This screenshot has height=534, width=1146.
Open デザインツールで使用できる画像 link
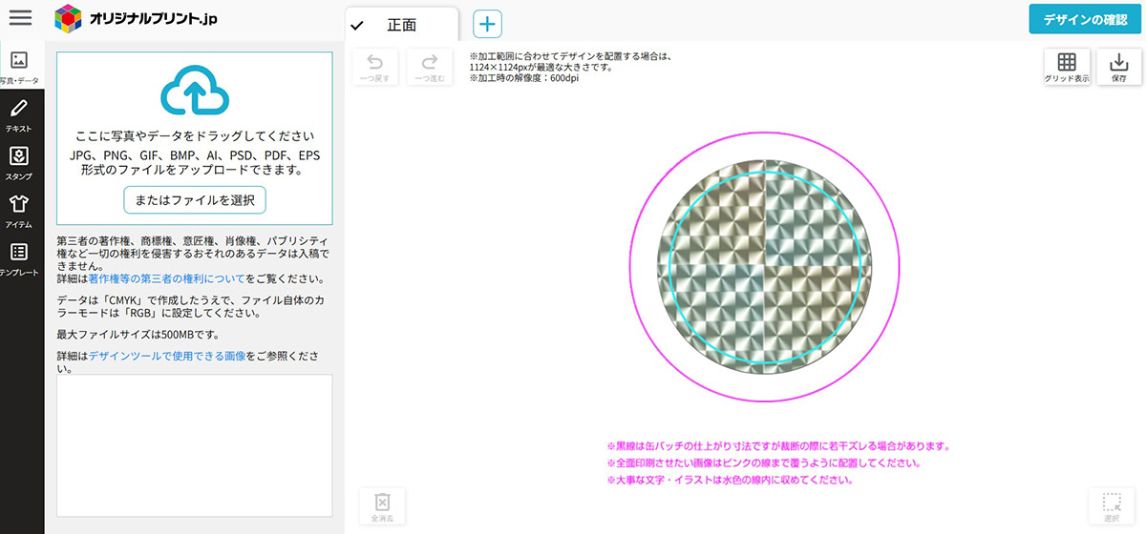(x=167, y=356)
